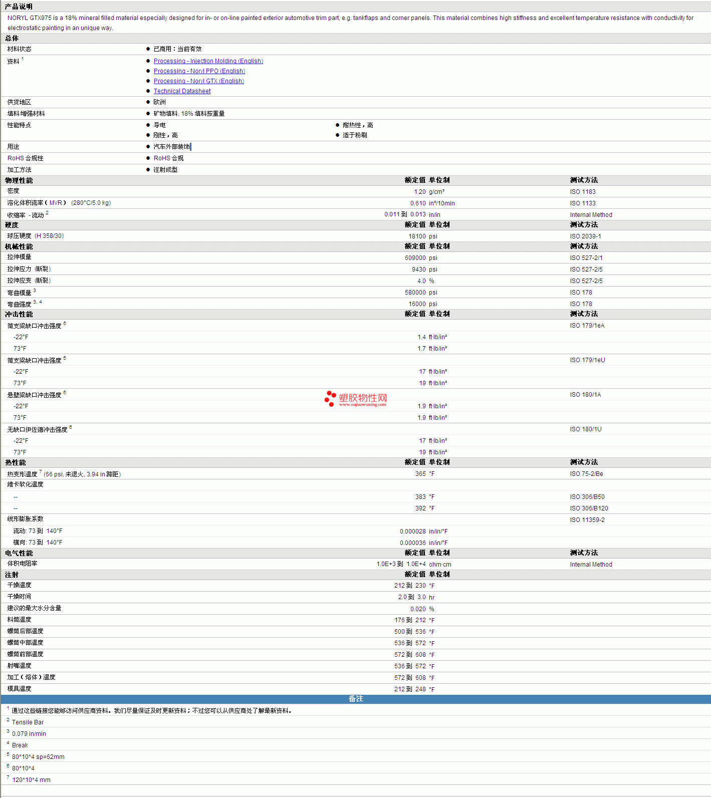711x798 pixels.
Task: Click the 0.079 in/min footnote
Action: (29, 734)
